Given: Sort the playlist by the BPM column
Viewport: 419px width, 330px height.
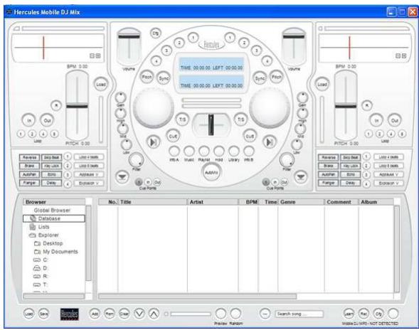Looking at the screenshot, I should [x=248, y=202].
